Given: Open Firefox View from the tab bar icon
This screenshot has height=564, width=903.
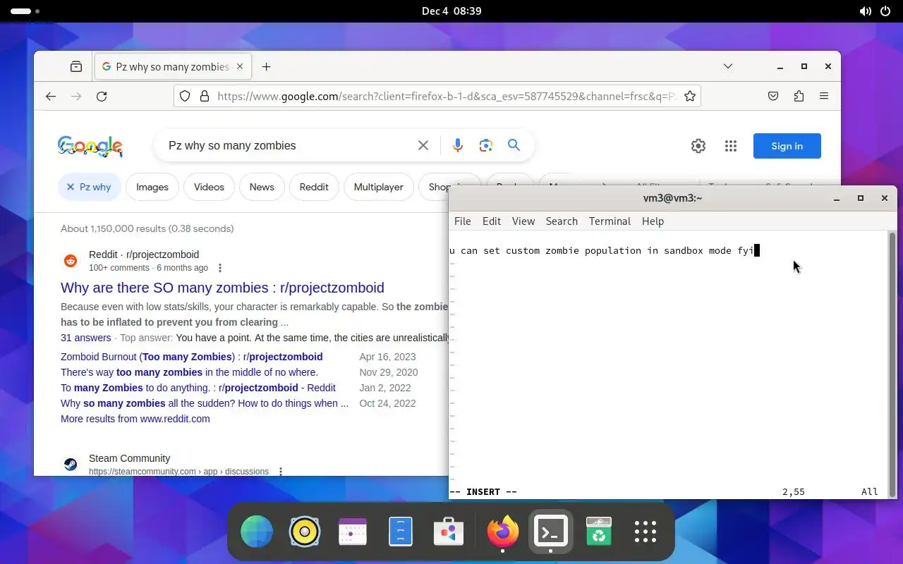Looking at the screenshot, I should coord(76,66).
